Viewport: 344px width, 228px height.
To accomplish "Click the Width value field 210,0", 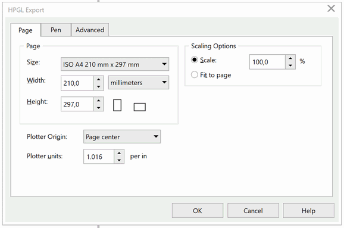I will pos(77,83).
